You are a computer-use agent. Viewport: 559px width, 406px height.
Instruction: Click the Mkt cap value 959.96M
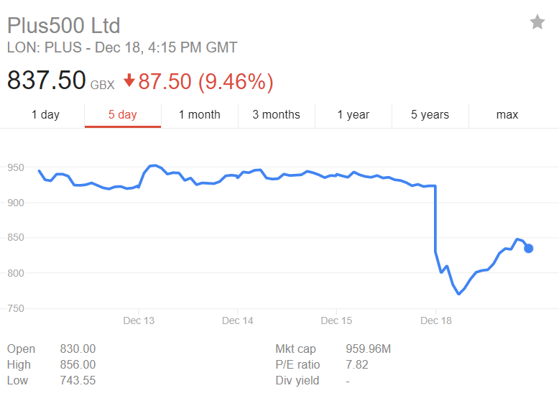(369, 349)
